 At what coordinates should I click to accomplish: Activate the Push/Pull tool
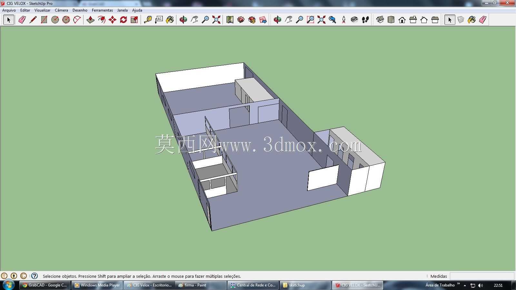click(x=90, y=20)
